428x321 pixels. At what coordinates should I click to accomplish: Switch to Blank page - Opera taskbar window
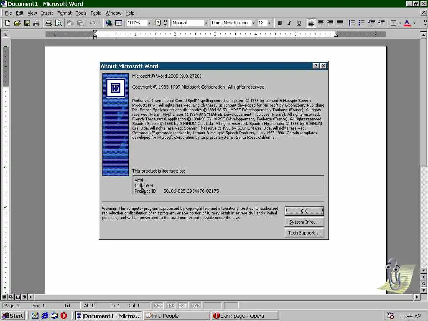point(245,316)
